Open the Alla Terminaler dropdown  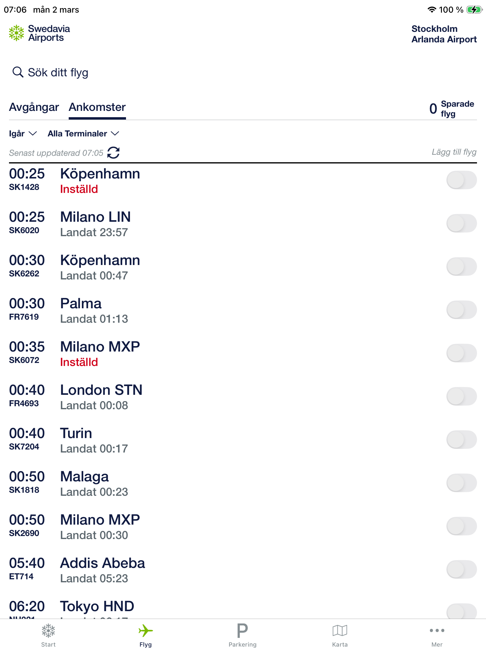coord(83,133)
